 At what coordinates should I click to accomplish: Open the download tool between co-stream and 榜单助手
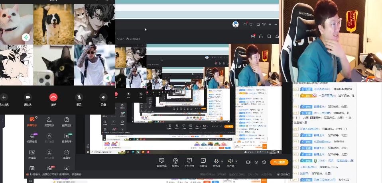click(49, 138)
